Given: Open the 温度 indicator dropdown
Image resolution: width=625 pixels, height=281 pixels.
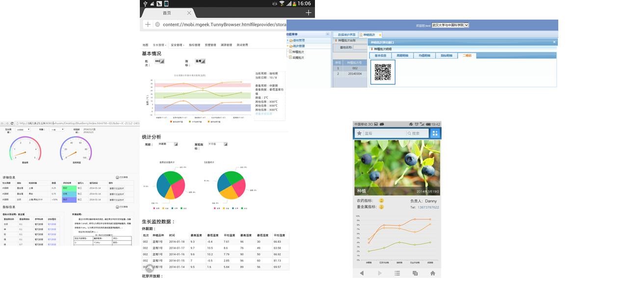Looking at the screenshot, I should pyautogui.click(x=200, y=61).
